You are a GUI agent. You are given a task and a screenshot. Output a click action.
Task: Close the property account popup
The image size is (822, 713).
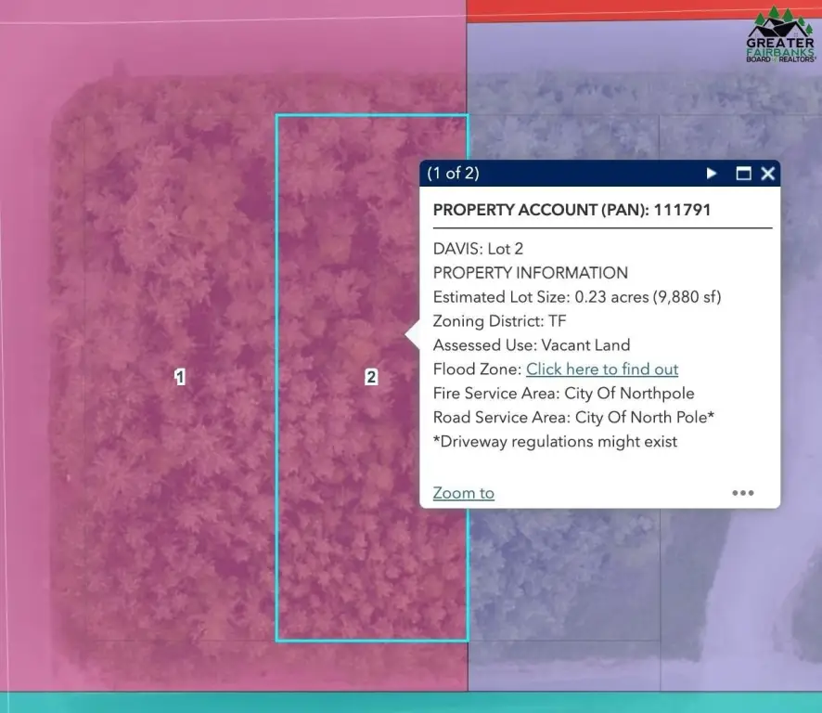point(767,174)
